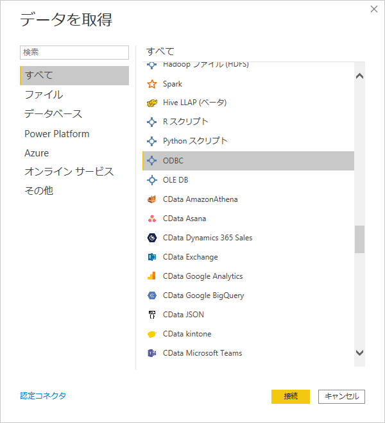385x423 pixels.
Task: Switch to the Azure category
Action: click(x=37, y=153)
